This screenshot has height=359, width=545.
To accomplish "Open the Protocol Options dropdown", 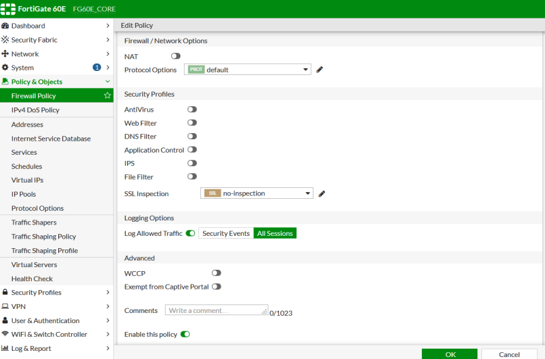I will [248, 70].
